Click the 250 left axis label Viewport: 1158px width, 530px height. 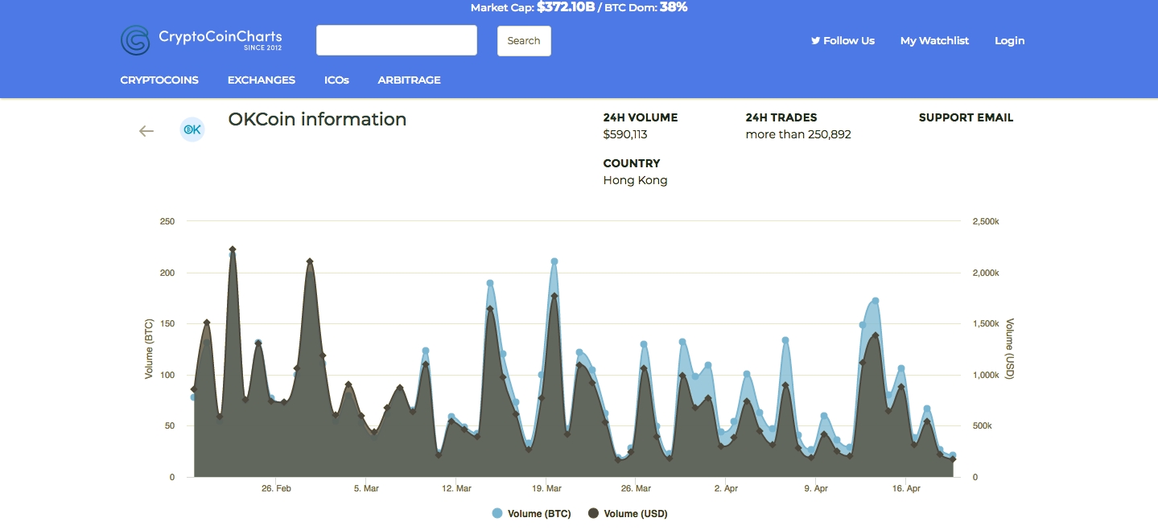click(x=167, y=221)
